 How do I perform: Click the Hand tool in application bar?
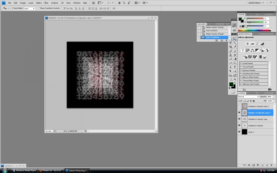119,3
